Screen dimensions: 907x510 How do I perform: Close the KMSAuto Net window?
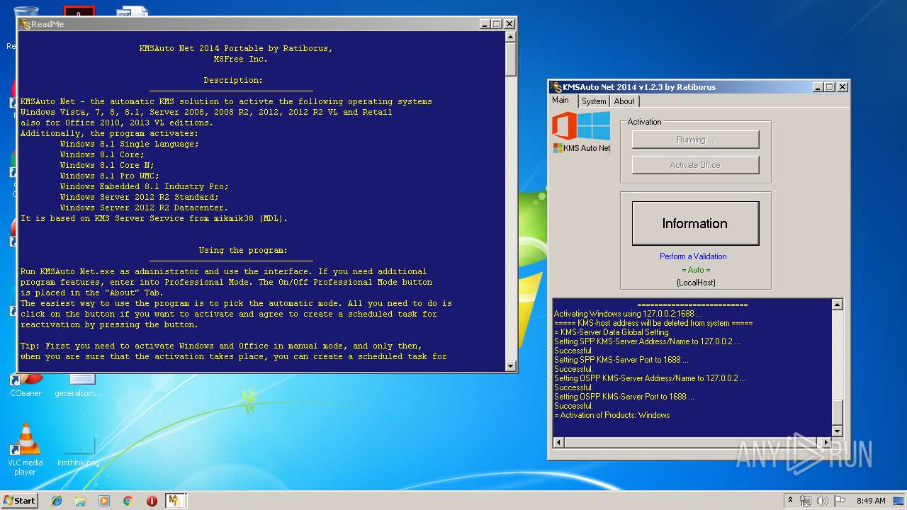(x=842, y=87)
